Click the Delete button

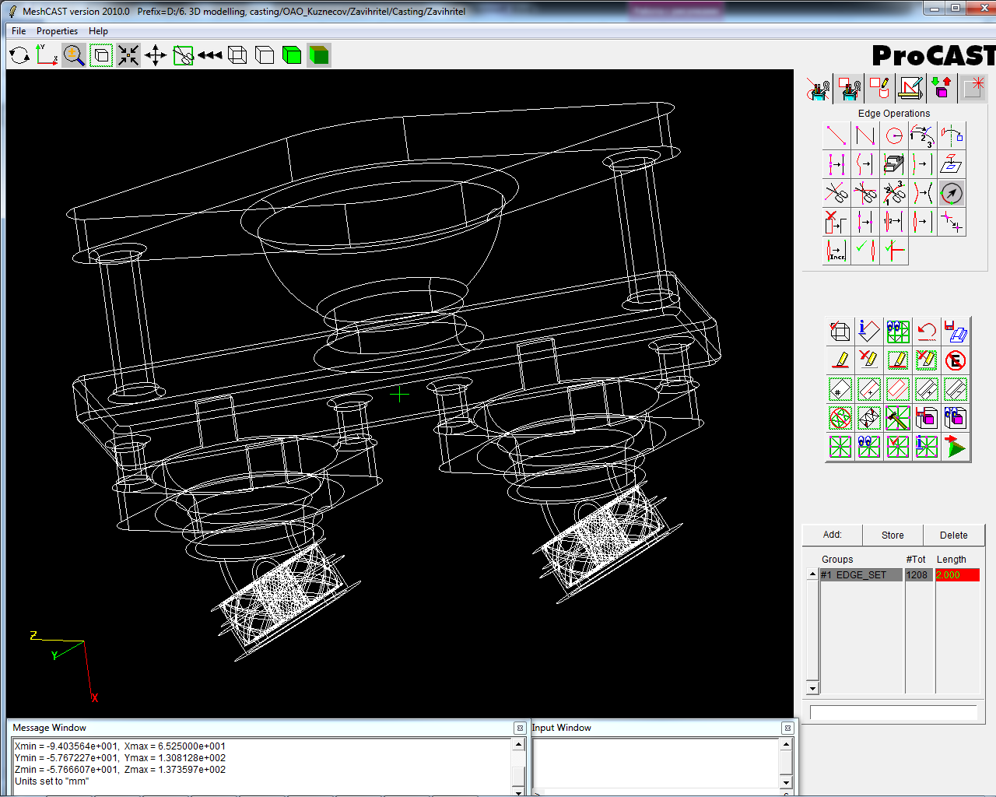(953, 535)
